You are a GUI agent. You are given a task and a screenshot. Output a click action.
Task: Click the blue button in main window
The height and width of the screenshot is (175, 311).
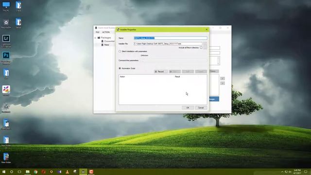pyautogui.click(x=214, y=99)
